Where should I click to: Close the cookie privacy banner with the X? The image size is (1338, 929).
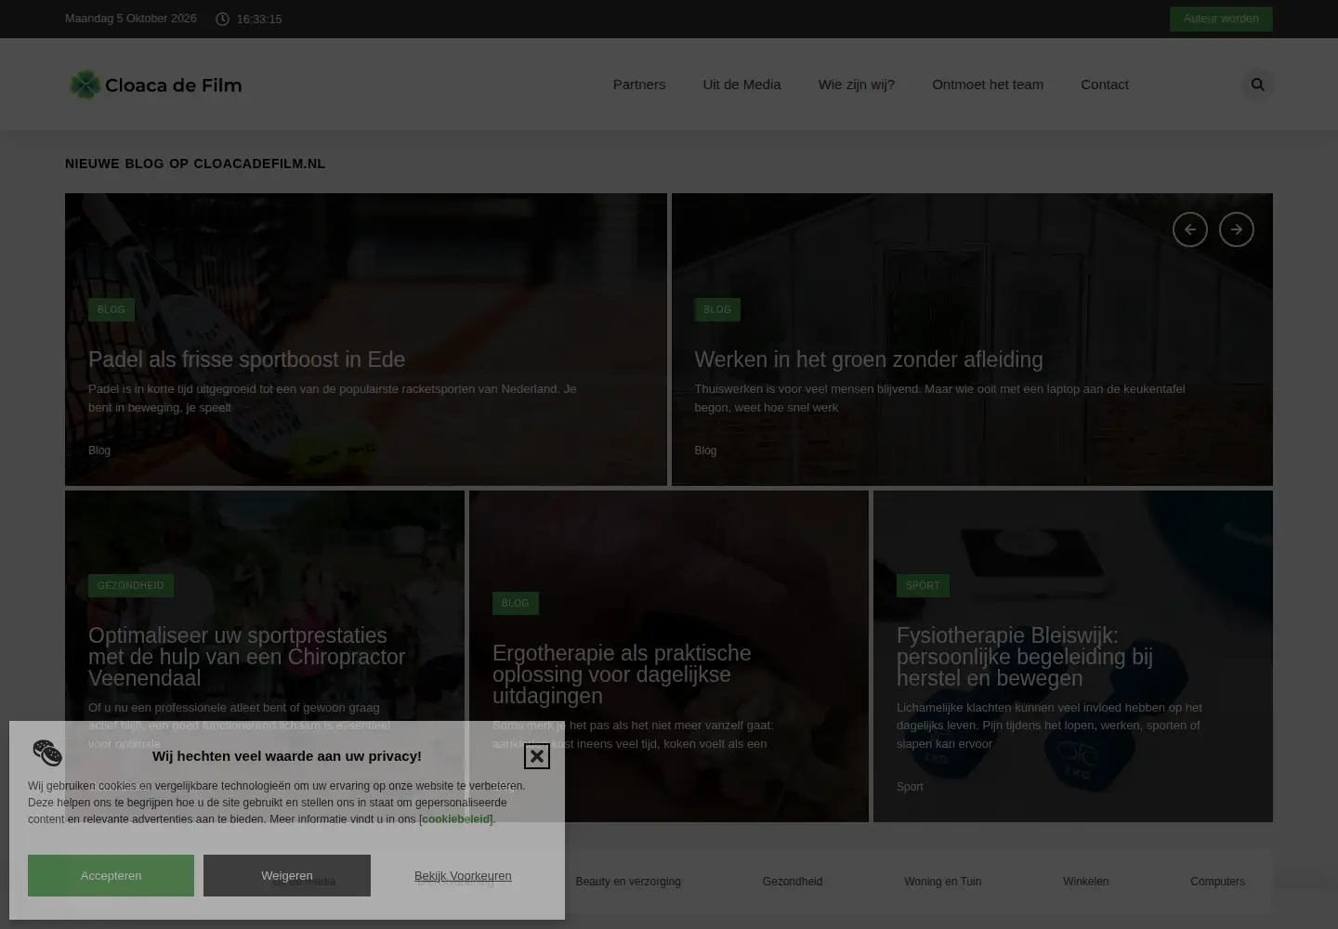537,756
